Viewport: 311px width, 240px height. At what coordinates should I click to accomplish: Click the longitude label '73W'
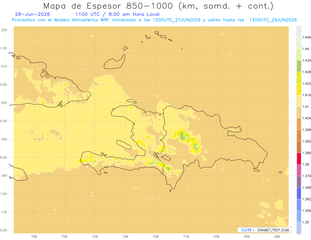[x=125, y=237]
